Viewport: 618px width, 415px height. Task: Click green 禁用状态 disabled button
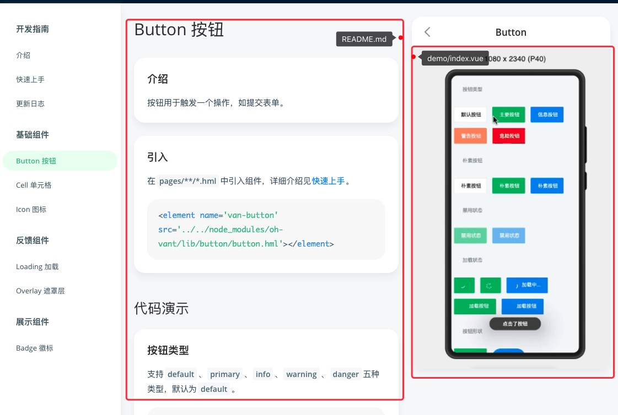(470, 235)
